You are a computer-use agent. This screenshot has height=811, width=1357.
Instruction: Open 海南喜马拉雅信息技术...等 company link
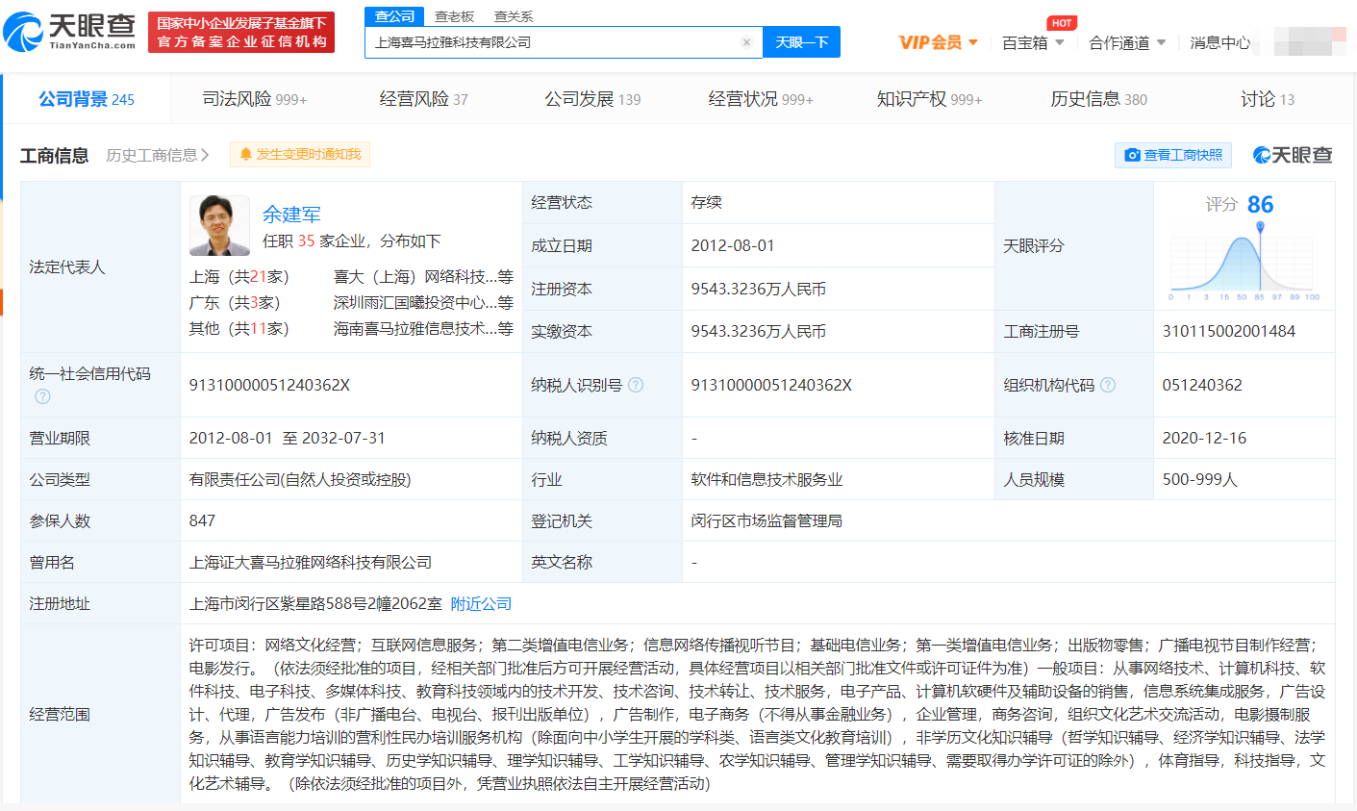[423, 329]
